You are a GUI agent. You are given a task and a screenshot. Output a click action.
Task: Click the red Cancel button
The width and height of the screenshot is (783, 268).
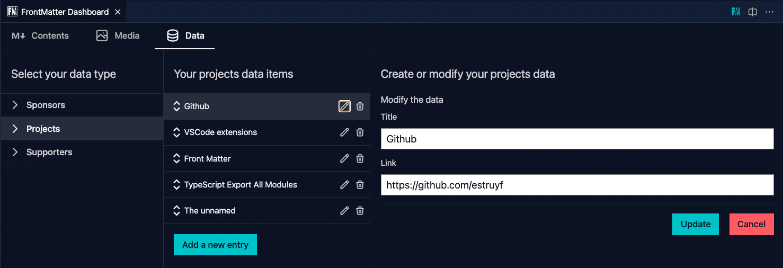pyautogui.click(x=751, y=224)
